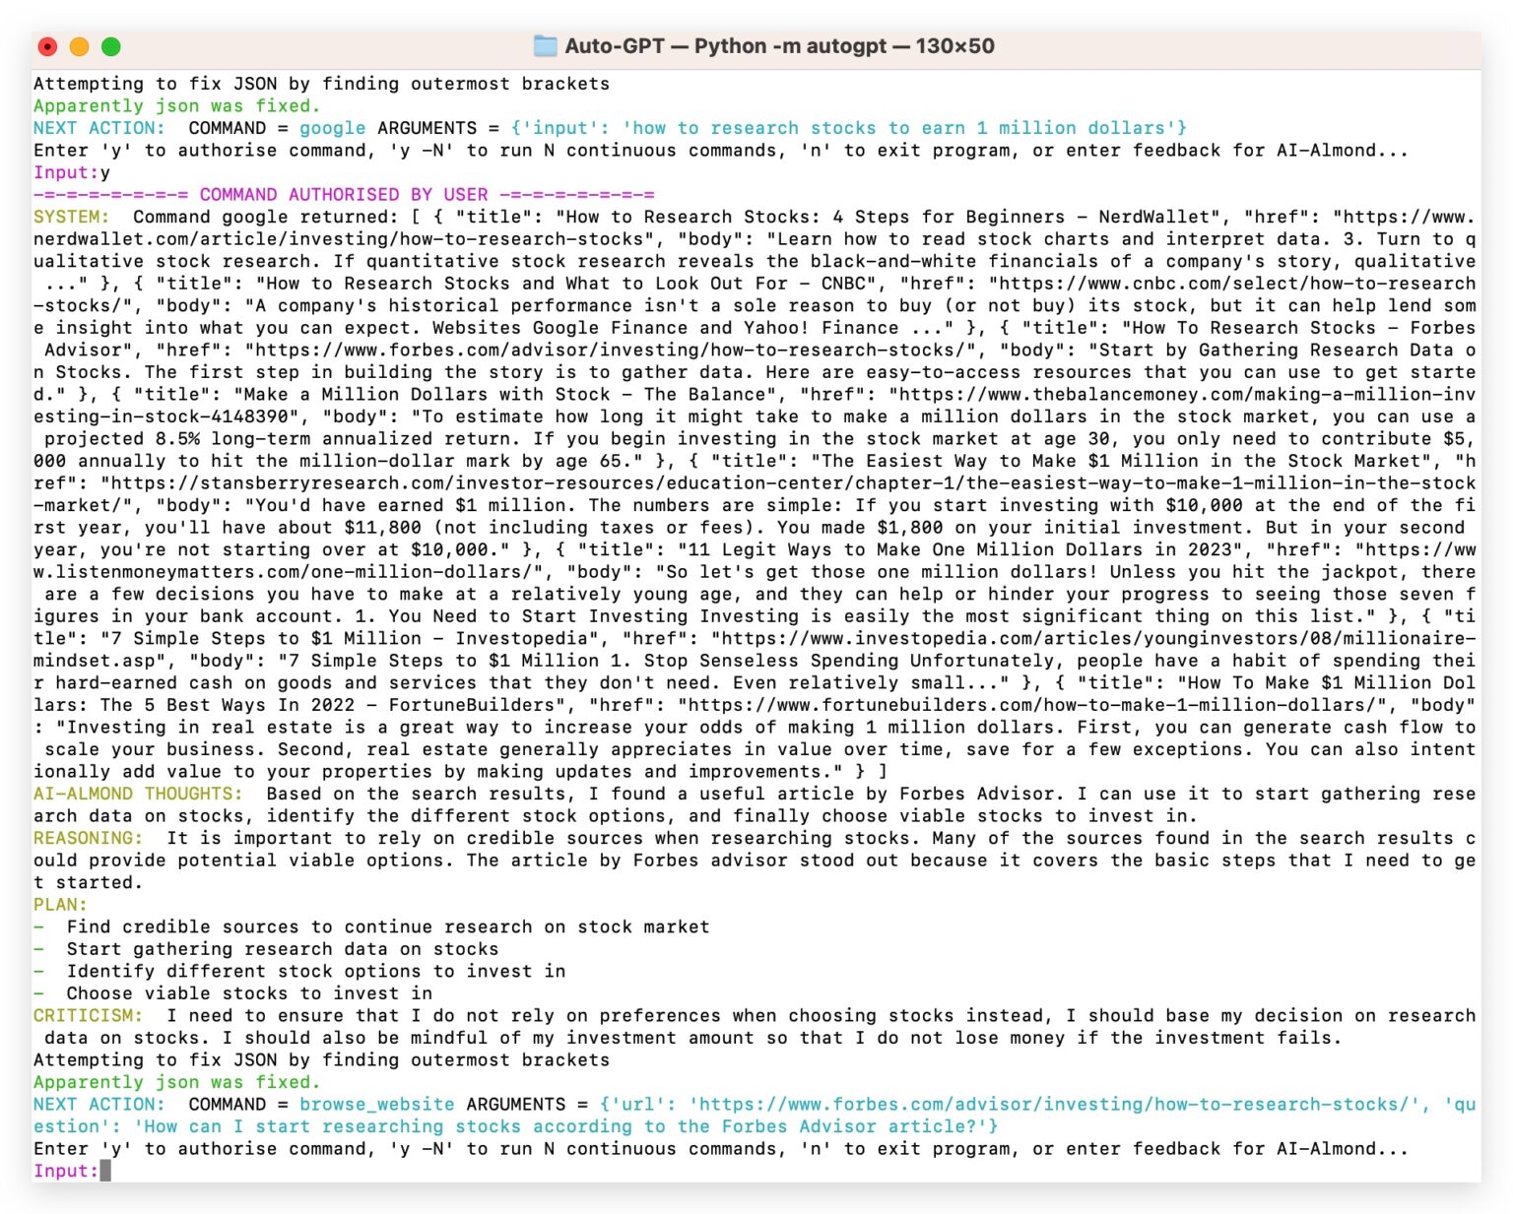The image size is (1513, 1214).
Task: Click the first 'NEXT ACTION:' label with google command
Action: pyautogui.click(x=99, y=128)
